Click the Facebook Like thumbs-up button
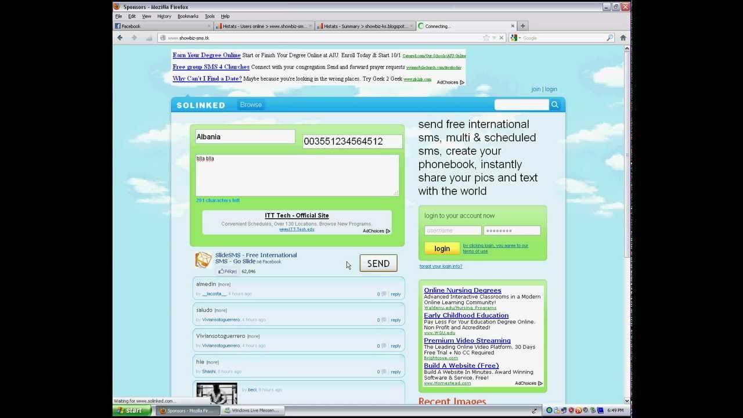This screenshot has height=418, width=743. pos(228,271)
